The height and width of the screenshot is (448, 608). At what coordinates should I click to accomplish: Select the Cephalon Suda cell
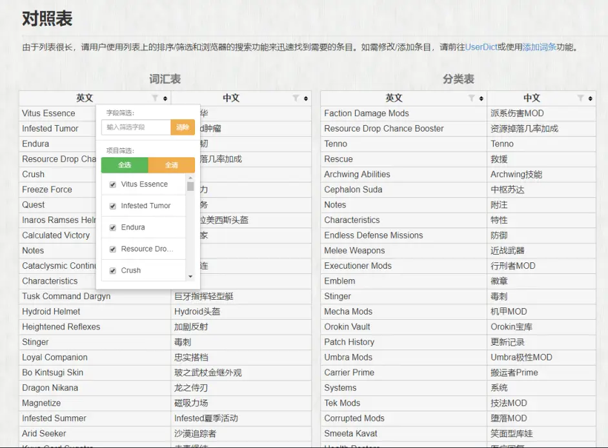click(x=403, y=190)
